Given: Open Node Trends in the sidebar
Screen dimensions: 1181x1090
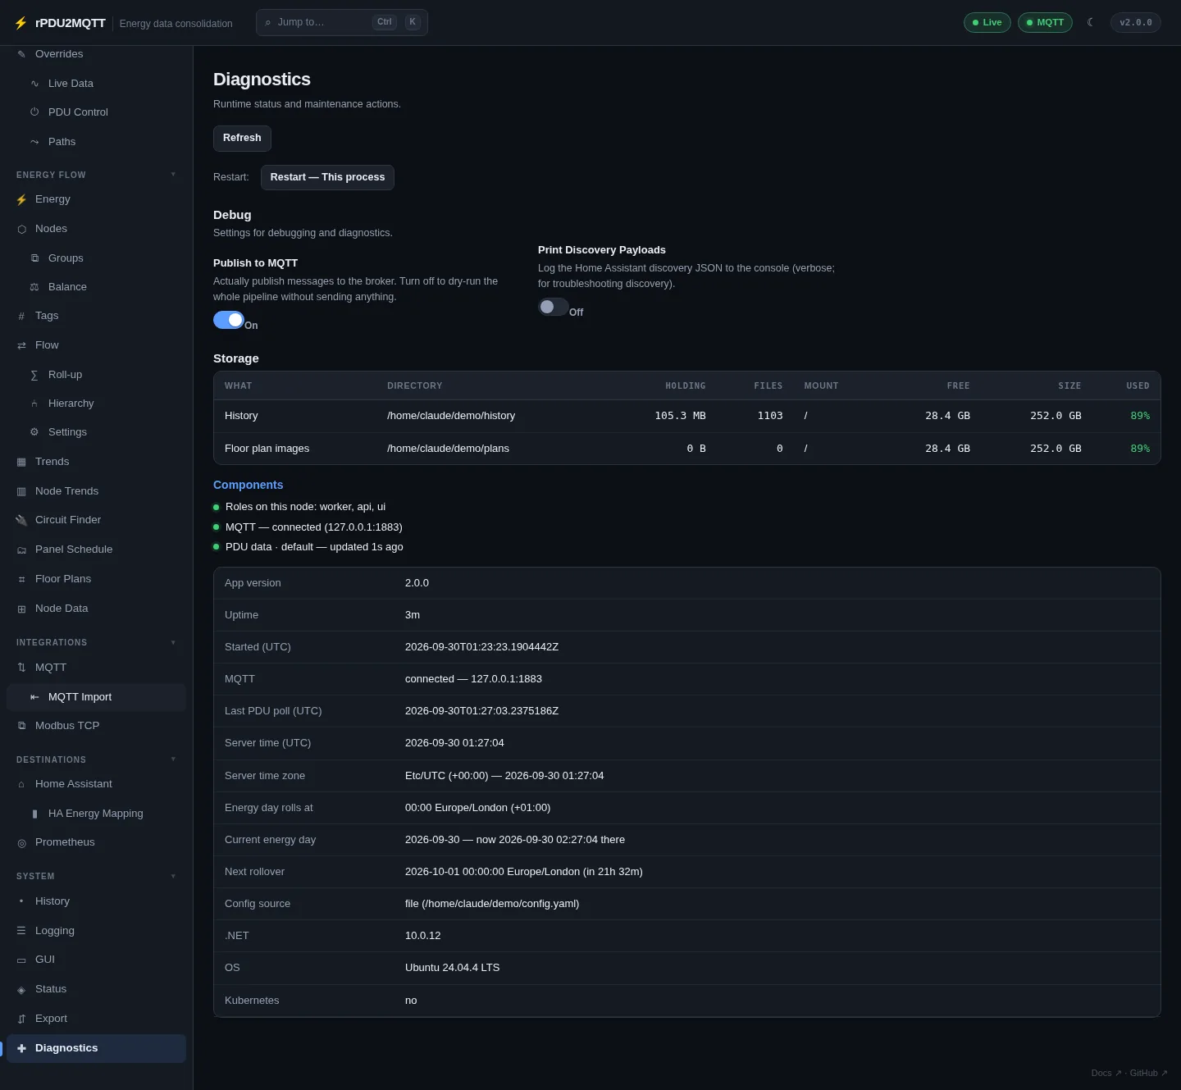Looking at the screenshot, I should 96,491.
